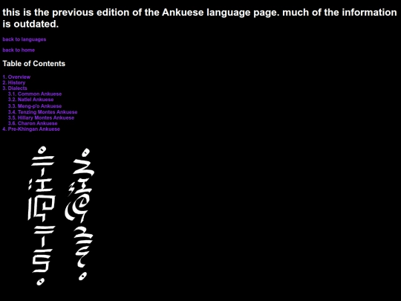401x301 pixels.
Task: Go back to home link
Action: 19,51
